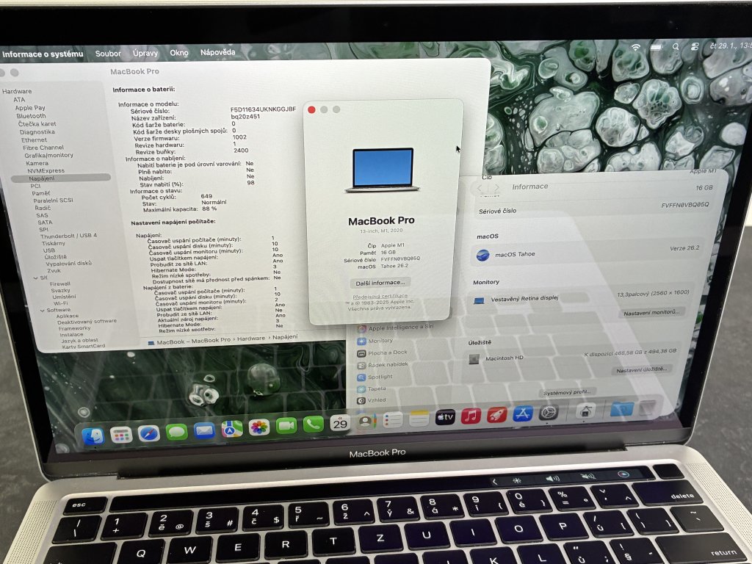Viewport: 752px width, 564px height.
Task: Select Úložiště in the Hardware list
Action: click(x=56, y=257)
